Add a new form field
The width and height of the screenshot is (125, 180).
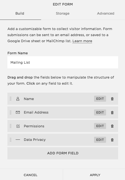tap(63, 153)
